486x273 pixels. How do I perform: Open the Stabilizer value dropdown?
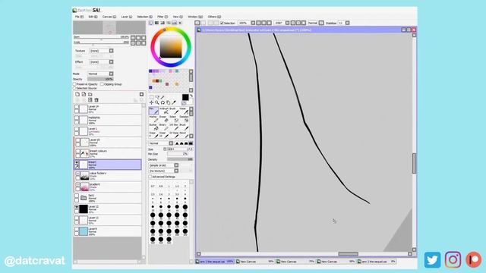tap(348, 23)
